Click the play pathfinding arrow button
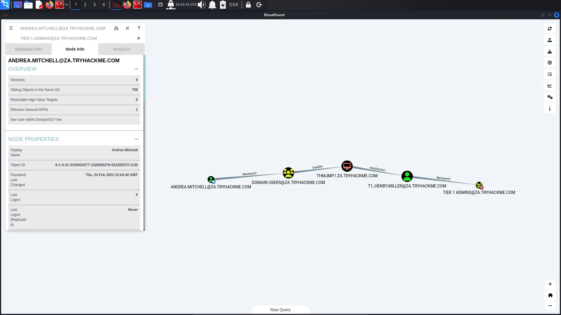This screenshot has height=315, width=561. pos(139,38)
